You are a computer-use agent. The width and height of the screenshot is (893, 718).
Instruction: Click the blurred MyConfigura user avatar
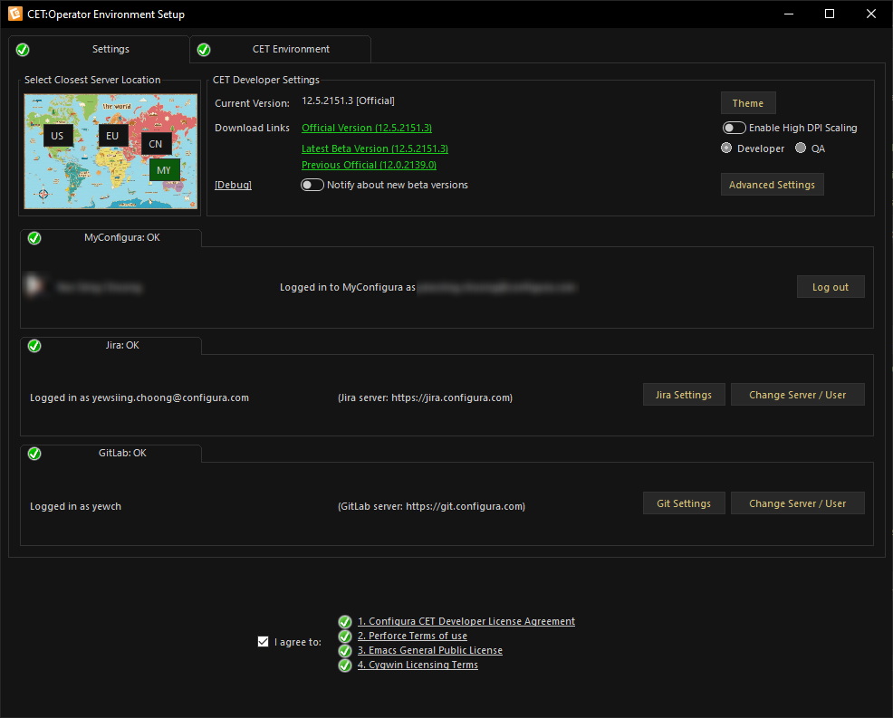34,286
